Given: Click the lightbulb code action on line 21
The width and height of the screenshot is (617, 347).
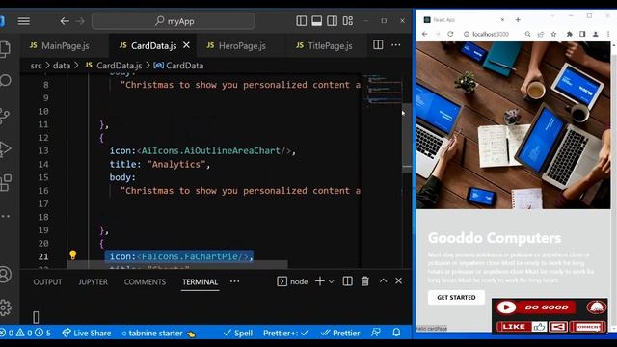Looking at the screenshot, I should tap(73, 254).
